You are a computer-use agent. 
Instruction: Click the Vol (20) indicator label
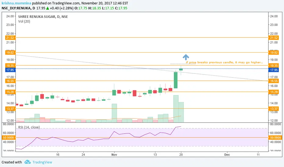tap(24, 21)
